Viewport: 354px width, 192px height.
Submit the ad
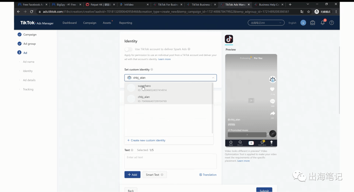pos(264,190)
